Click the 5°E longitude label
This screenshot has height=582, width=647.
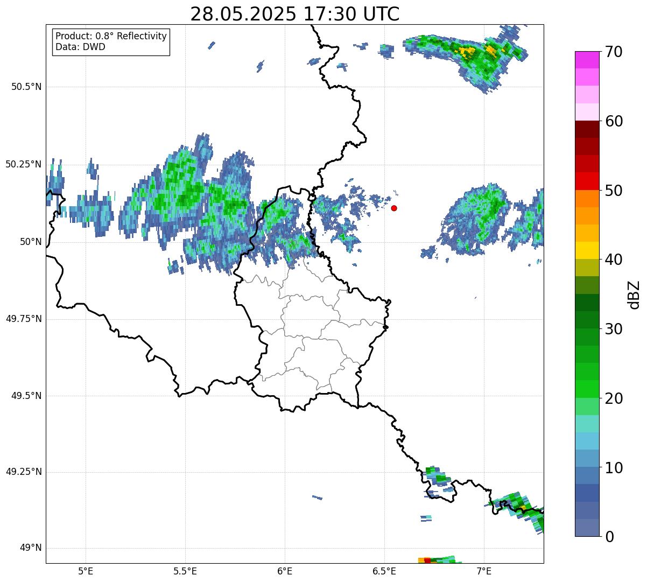[x=86, y=571]
